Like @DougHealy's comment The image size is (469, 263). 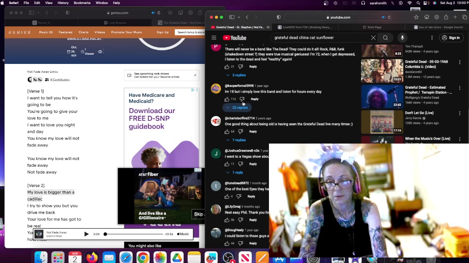(x=227, y=243)
